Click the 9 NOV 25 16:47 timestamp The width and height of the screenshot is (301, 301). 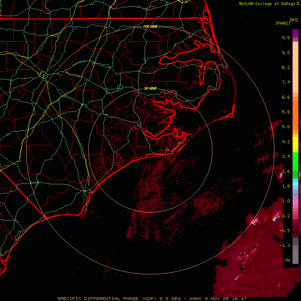(226, 299)
